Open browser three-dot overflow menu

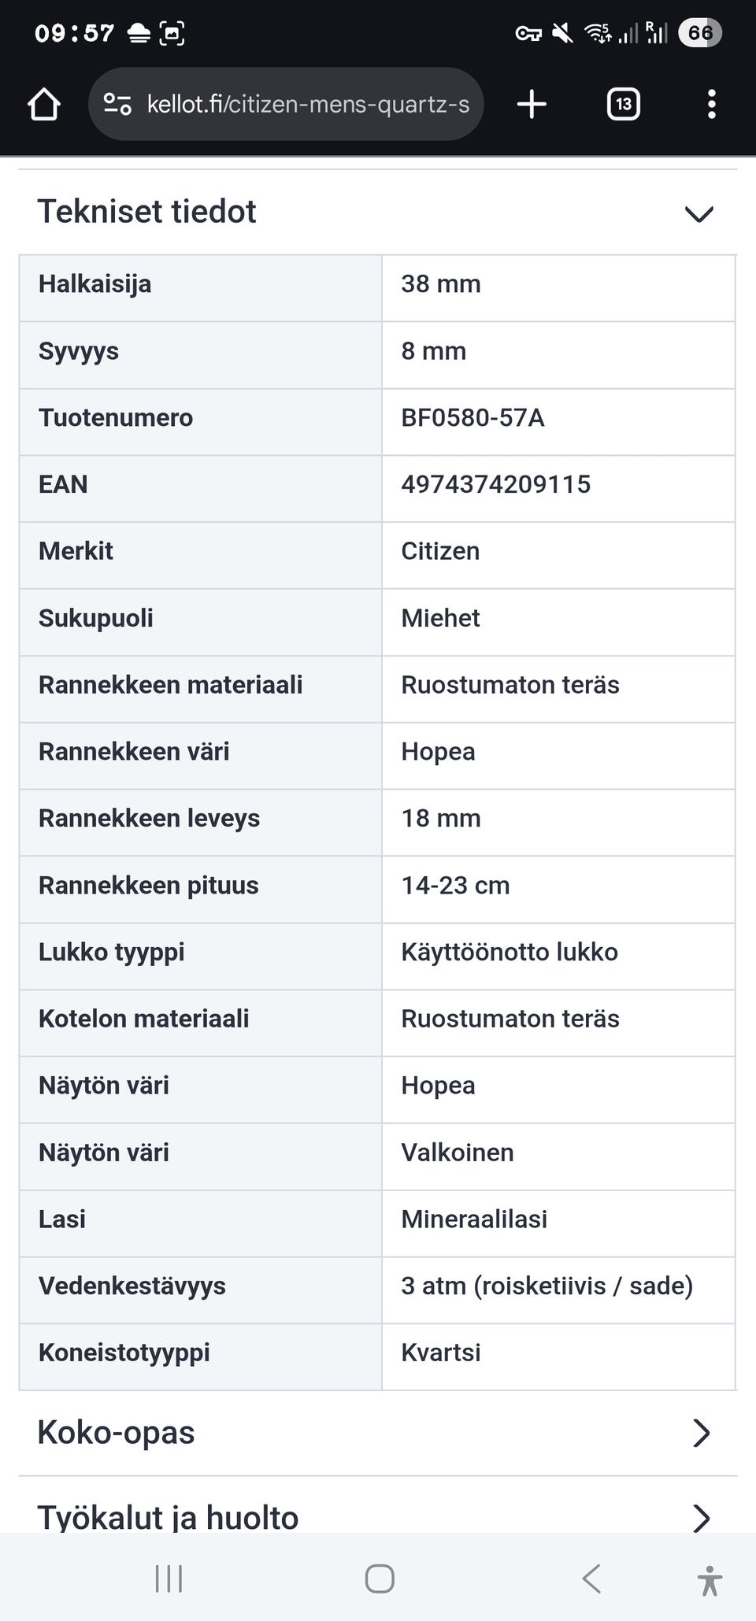(x=711, y=104)
